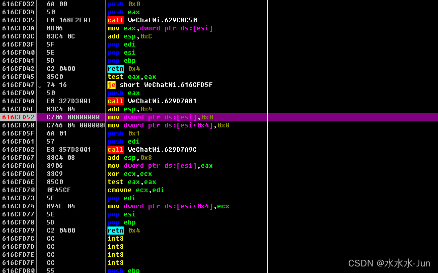The image size is (438, 273).
Task: Select "test eax,eax" in the 616CFD6E row
Action: pyautogui.click(x=132, y=181)
